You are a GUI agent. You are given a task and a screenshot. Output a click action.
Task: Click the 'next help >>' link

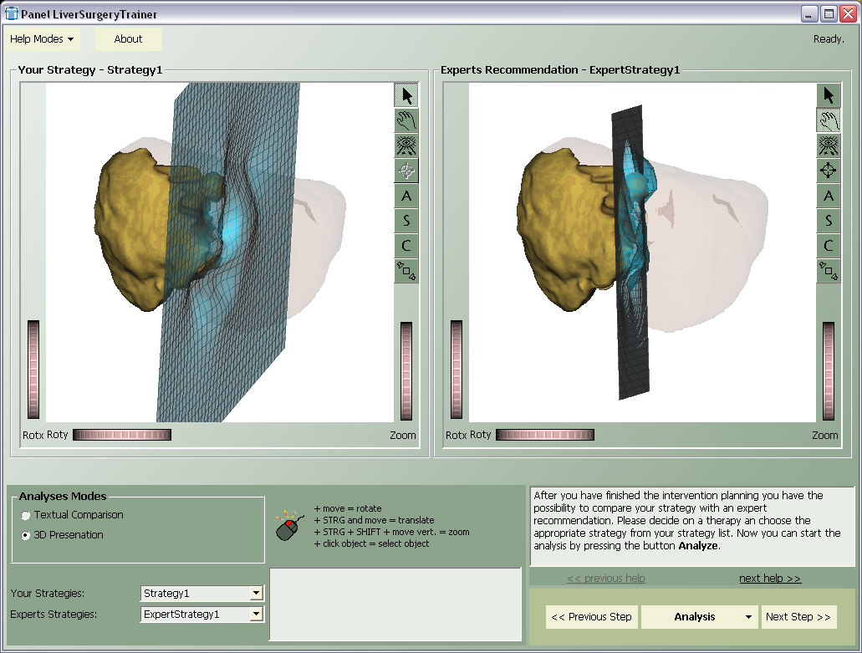pos(769,579)
